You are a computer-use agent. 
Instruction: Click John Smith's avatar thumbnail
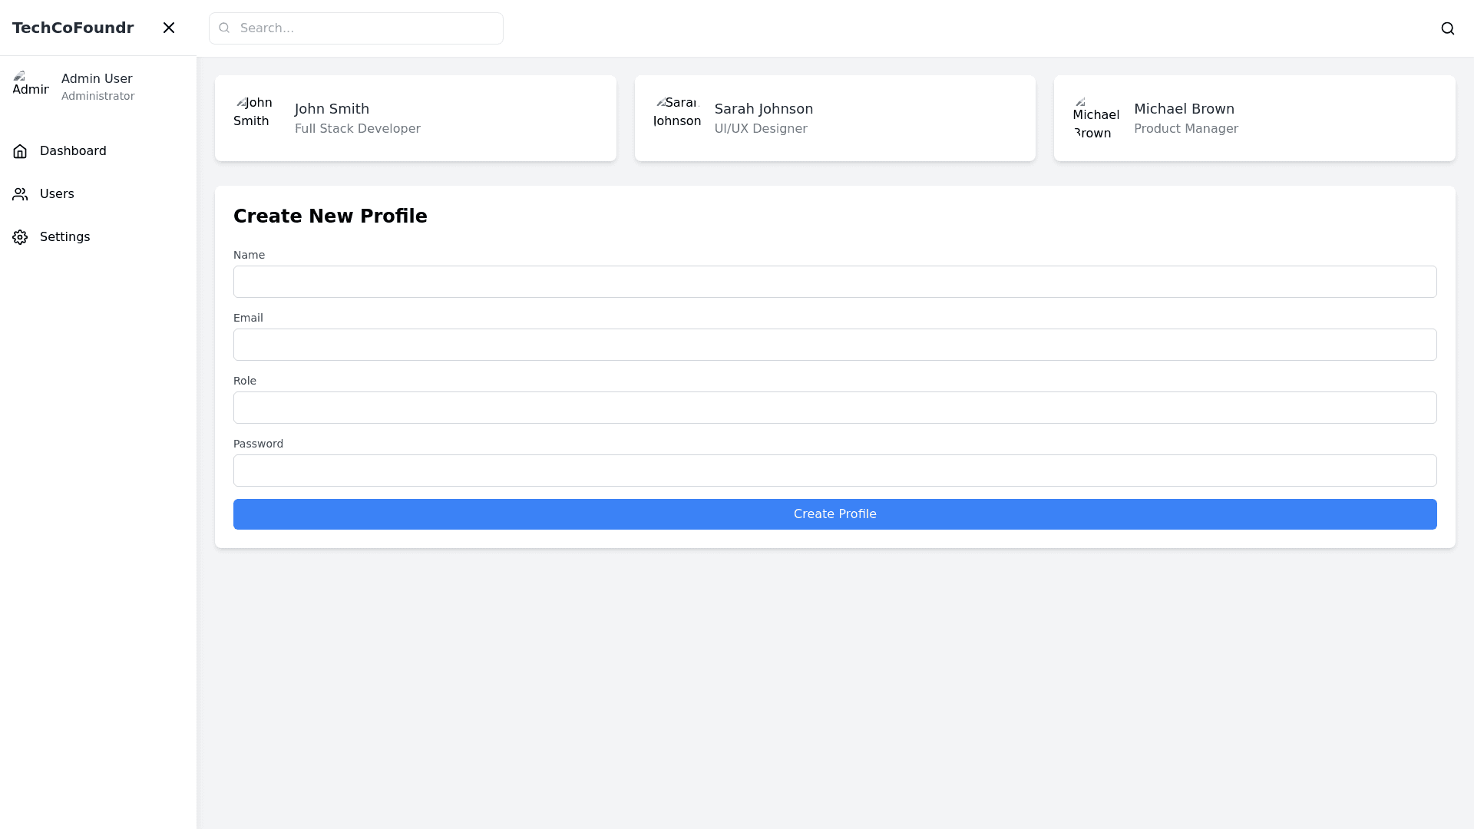pos(254,113)
